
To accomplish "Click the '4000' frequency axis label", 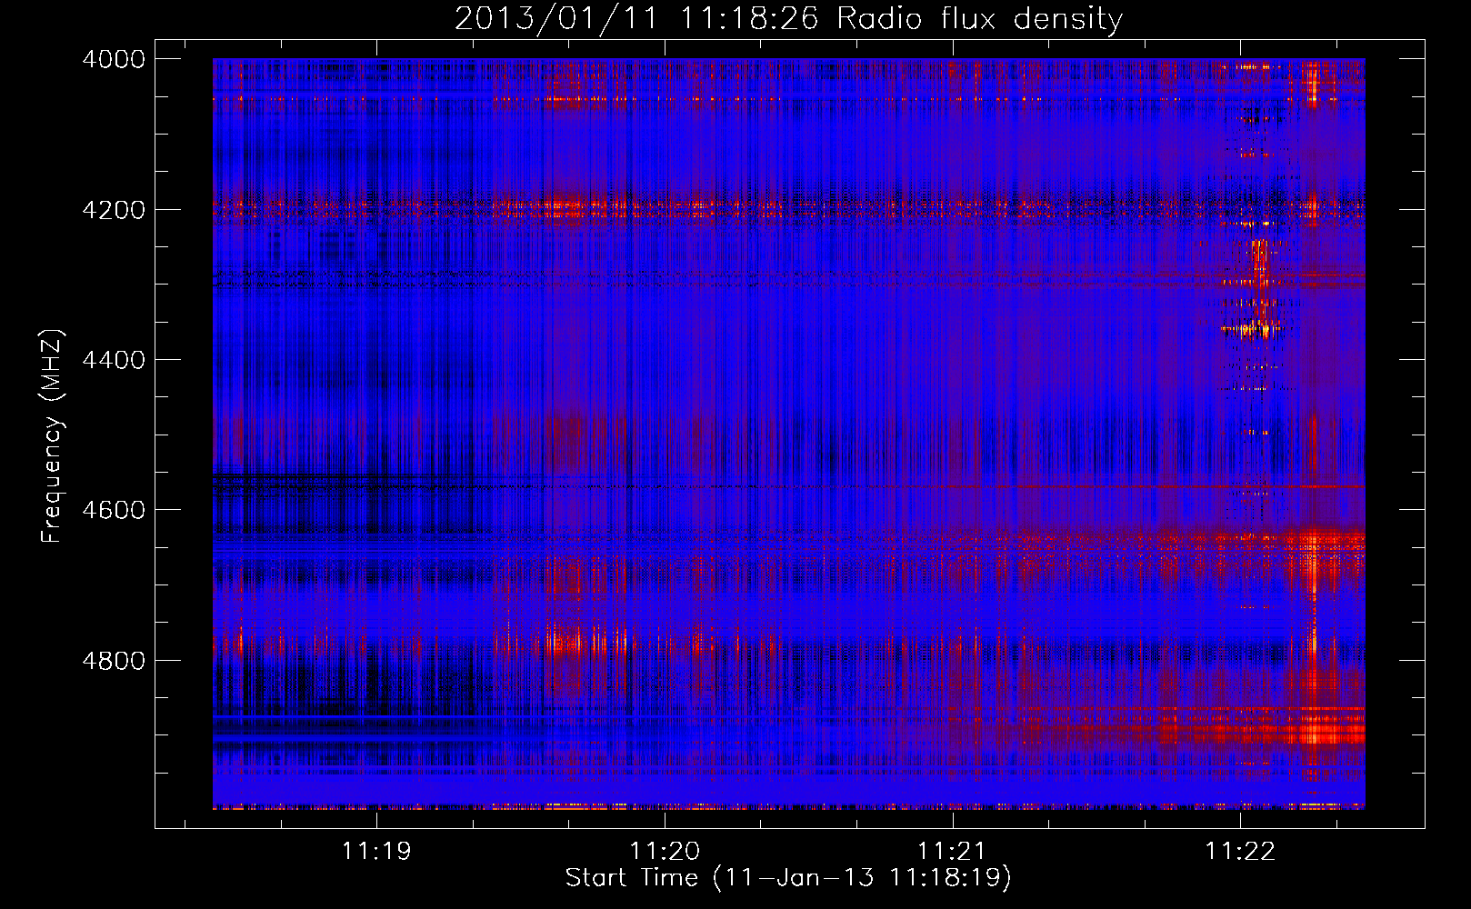I will pos(114,59).
